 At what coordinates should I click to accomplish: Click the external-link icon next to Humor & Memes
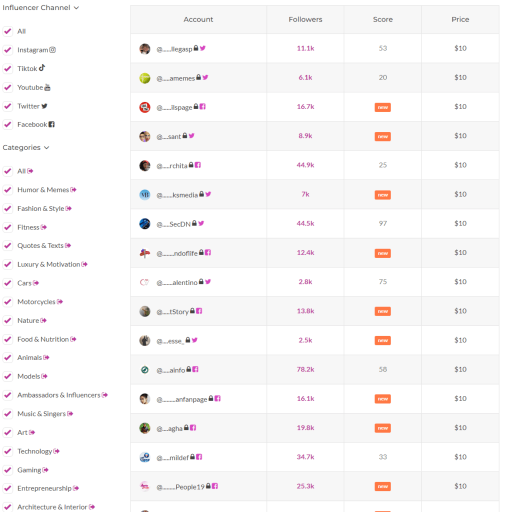pos(73,189)
